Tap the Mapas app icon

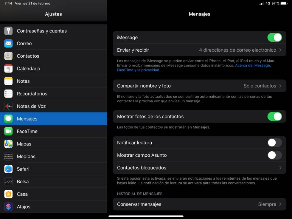click(8, 144)
